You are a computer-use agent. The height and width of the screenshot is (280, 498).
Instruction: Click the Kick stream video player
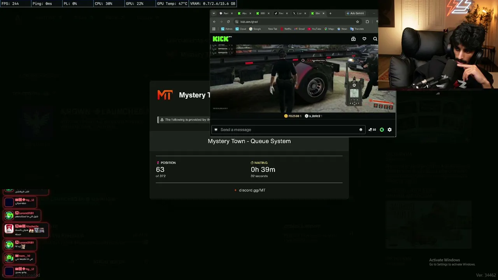pyautogui.click(x=294, y=78)
